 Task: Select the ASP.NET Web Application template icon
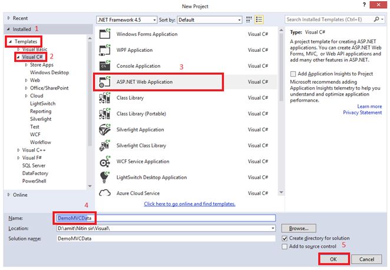105,81
